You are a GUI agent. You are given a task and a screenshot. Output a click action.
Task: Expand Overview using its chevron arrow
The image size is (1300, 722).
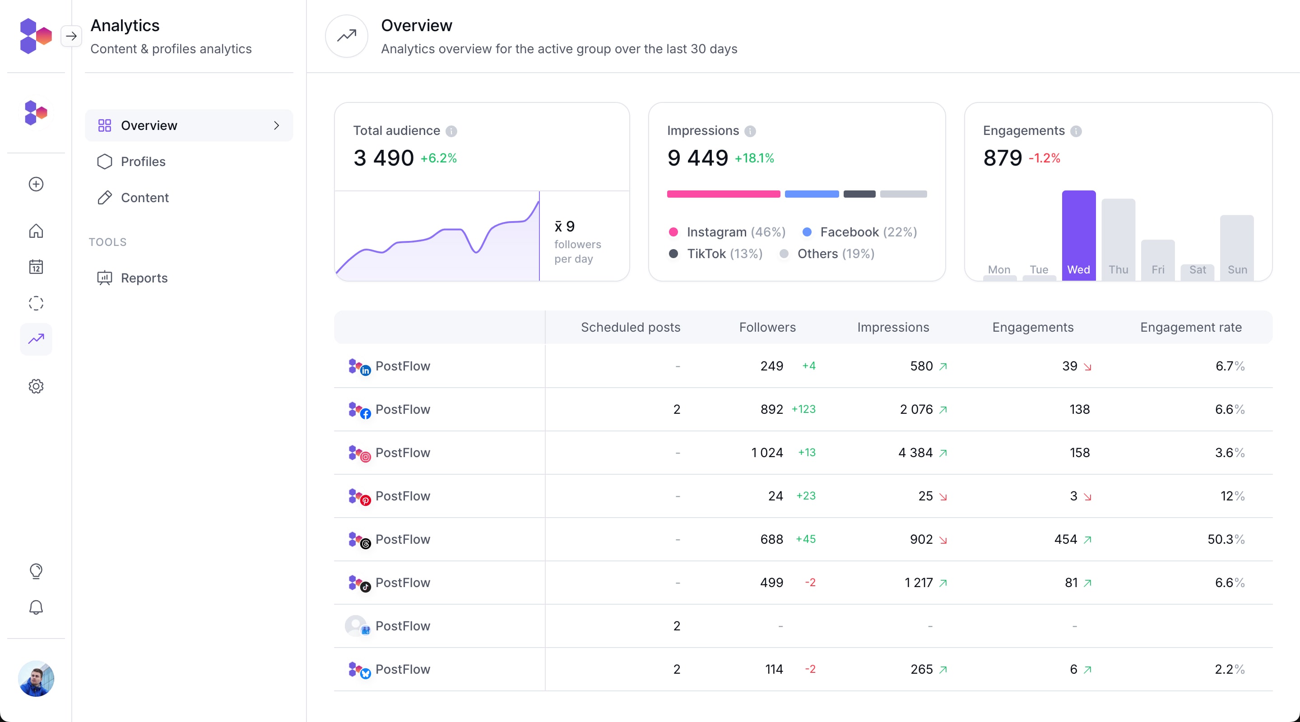tap(277, 125)
